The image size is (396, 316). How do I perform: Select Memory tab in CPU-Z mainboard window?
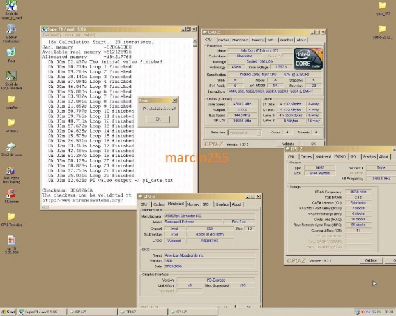click(x=193, y=204)
